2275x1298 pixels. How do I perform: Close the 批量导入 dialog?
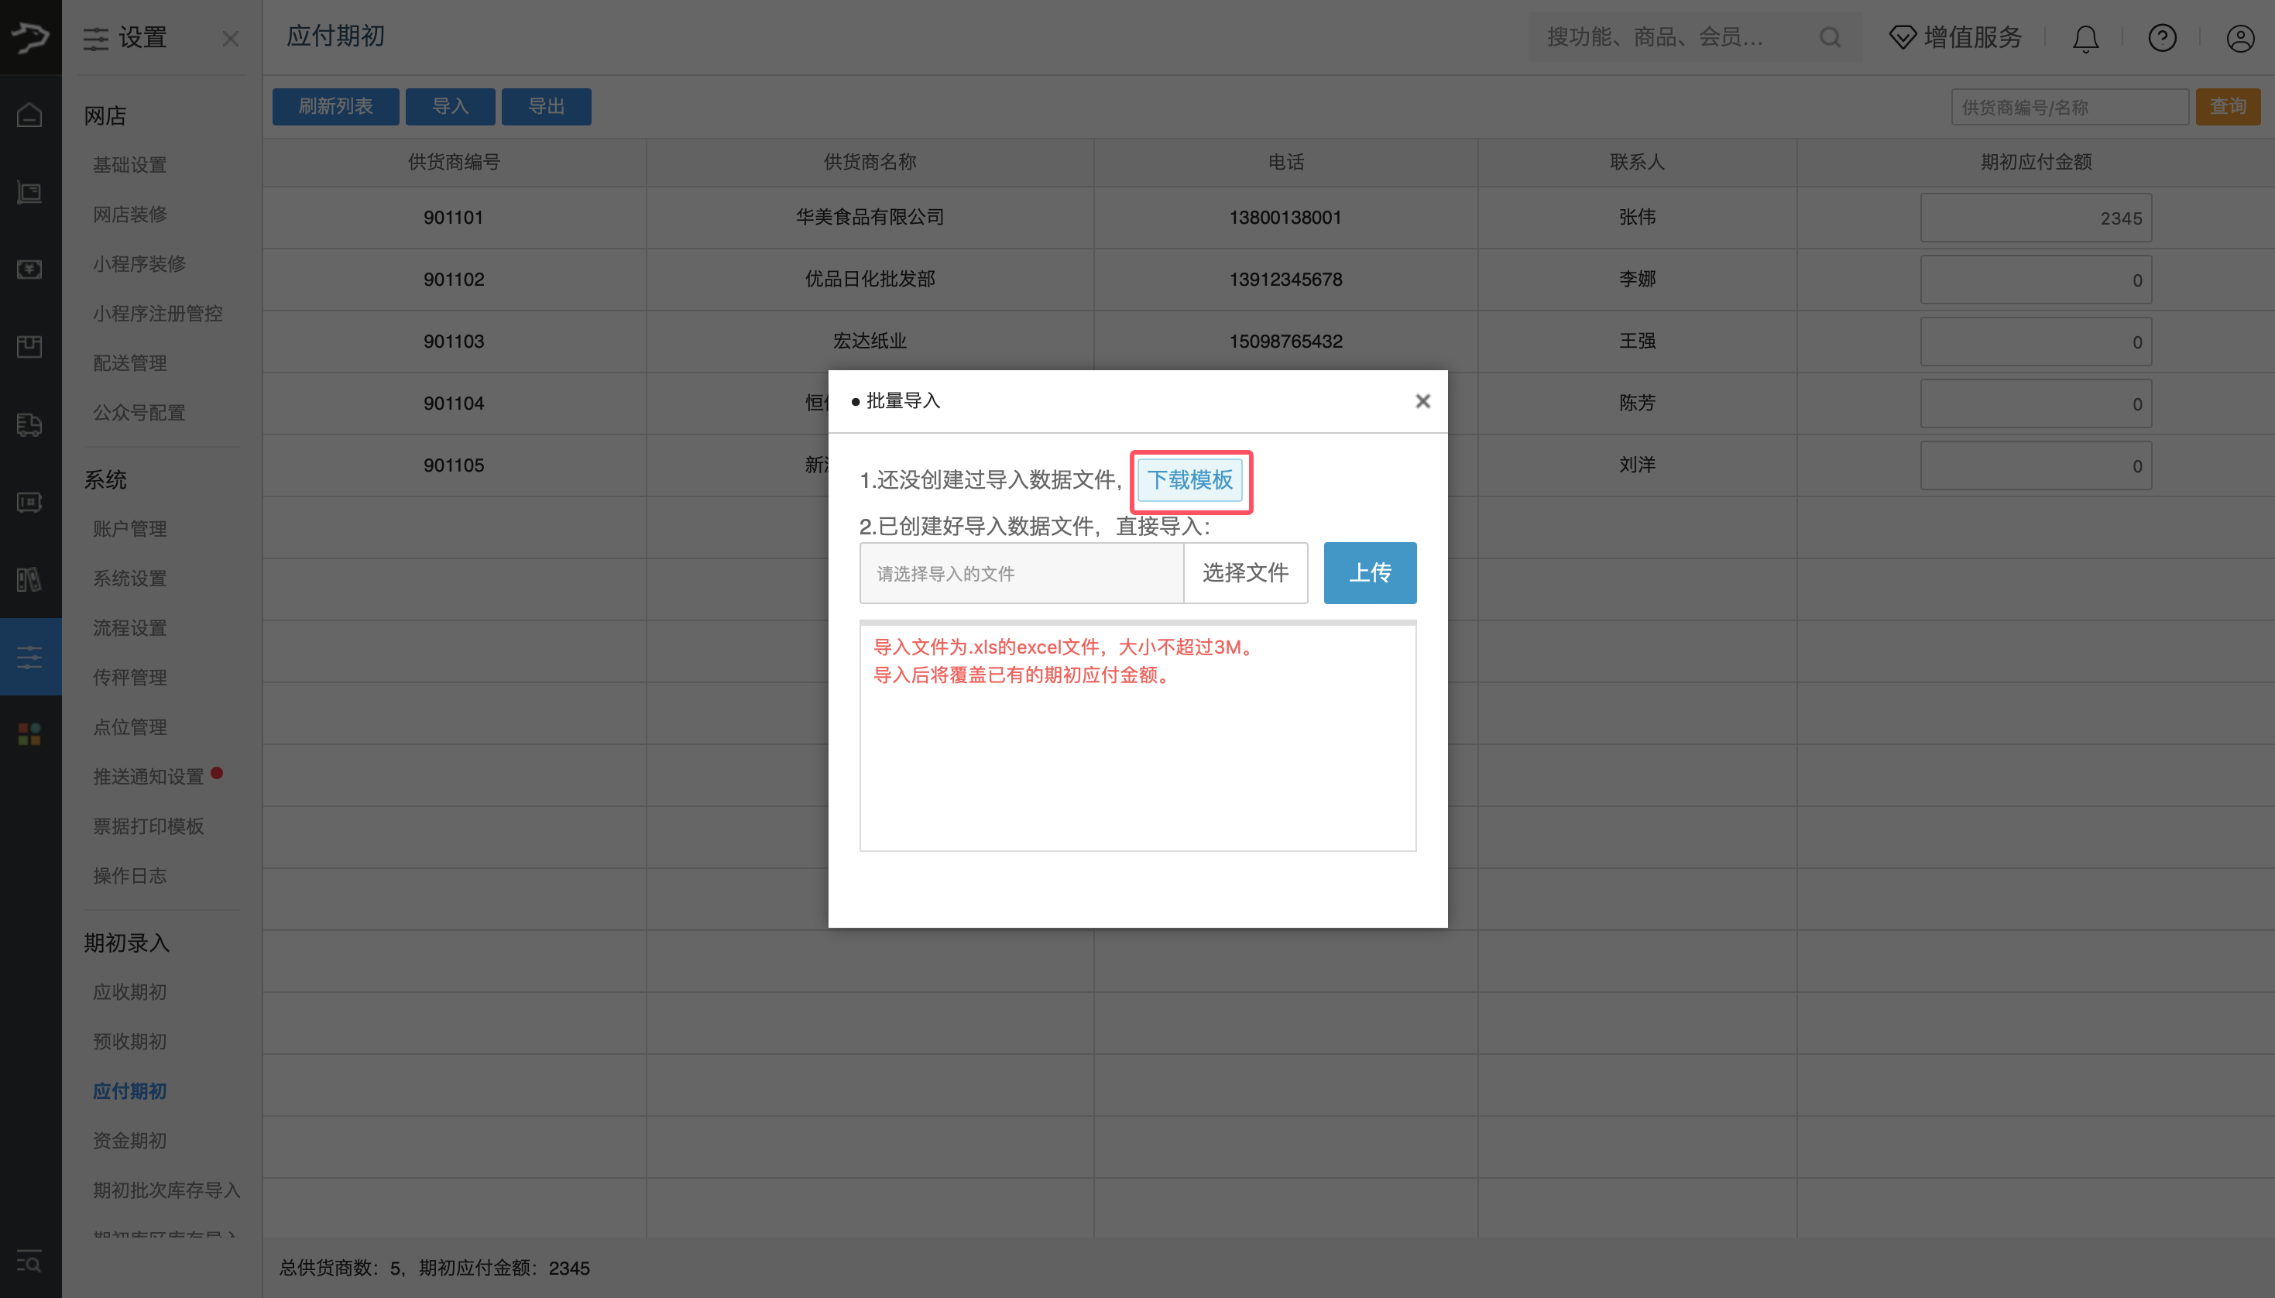tap(1422, 401)
